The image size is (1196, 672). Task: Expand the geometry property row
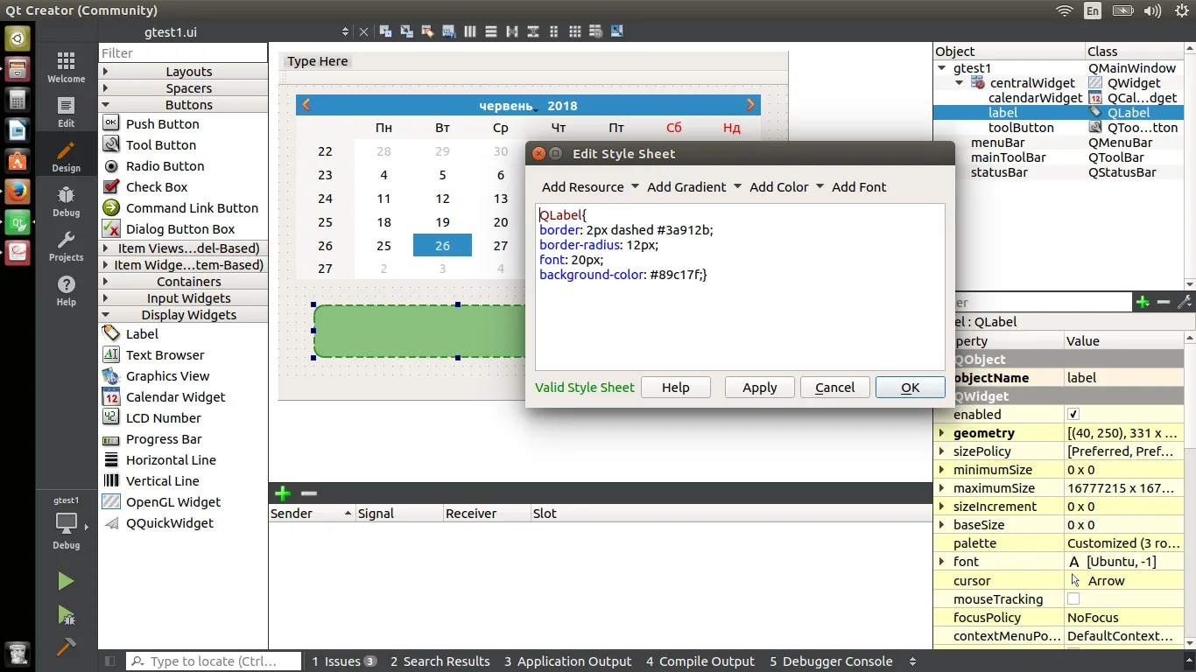point(942,433)
